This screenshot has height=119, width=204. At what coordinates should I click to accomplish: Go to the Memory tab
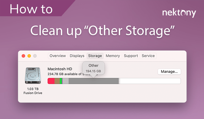(113, 56)
